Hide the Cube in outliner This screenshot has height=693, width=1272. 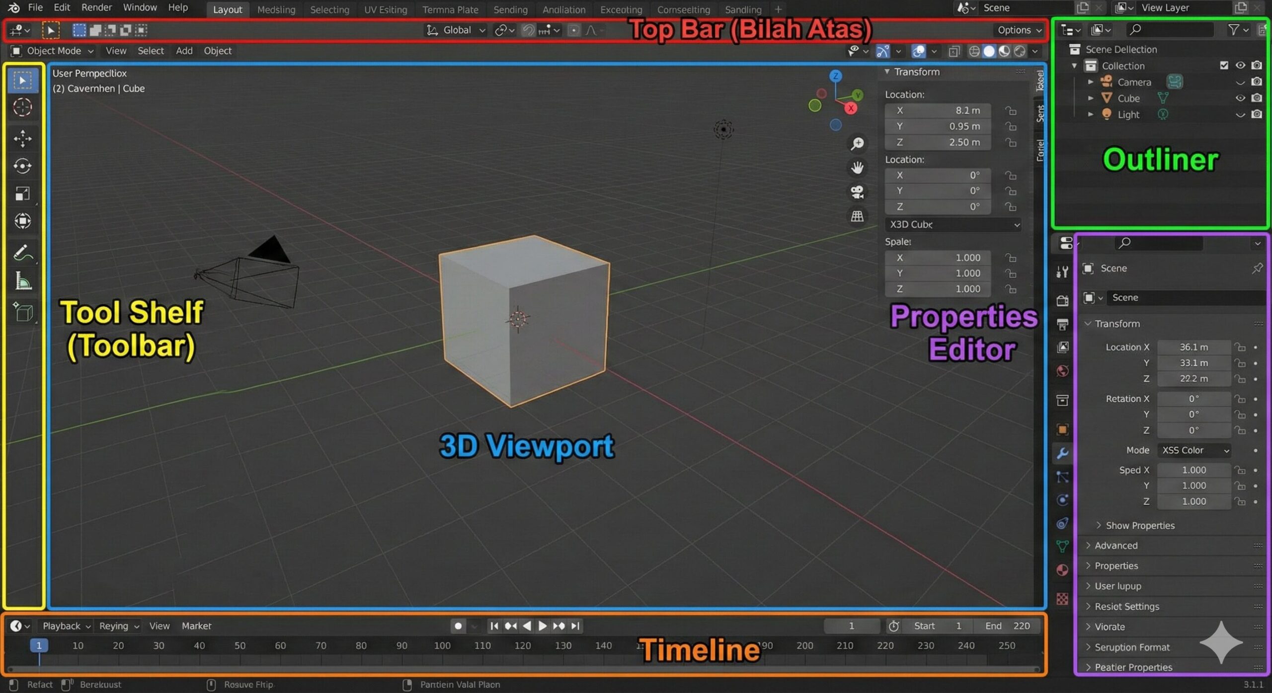(x=1240, y=98)
